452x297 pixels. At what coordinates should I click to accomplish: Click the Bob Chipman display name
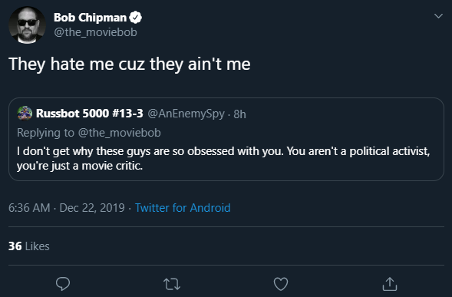(x=91, y=18)
